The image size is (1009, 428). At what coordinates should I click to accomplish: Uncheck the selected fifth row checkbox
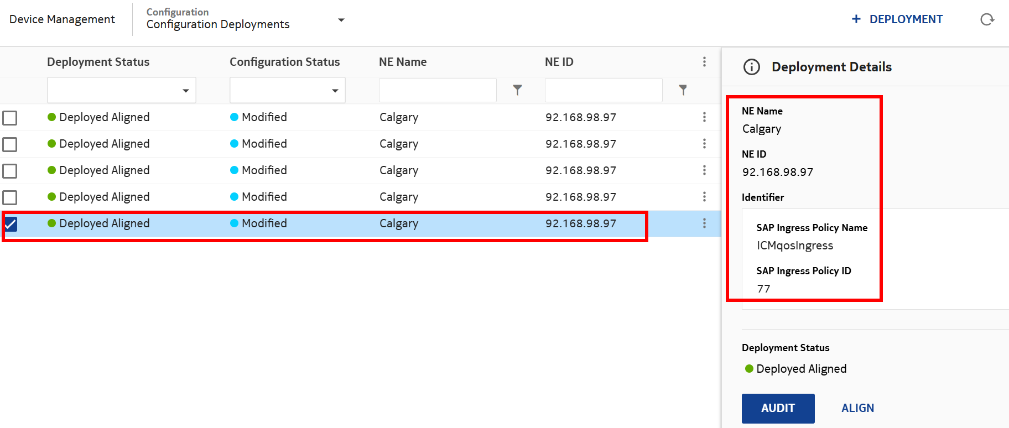pos(10,224)
